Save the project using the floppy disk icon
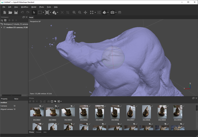This screenshot has width=198, height=137. [x=16, y=12]
